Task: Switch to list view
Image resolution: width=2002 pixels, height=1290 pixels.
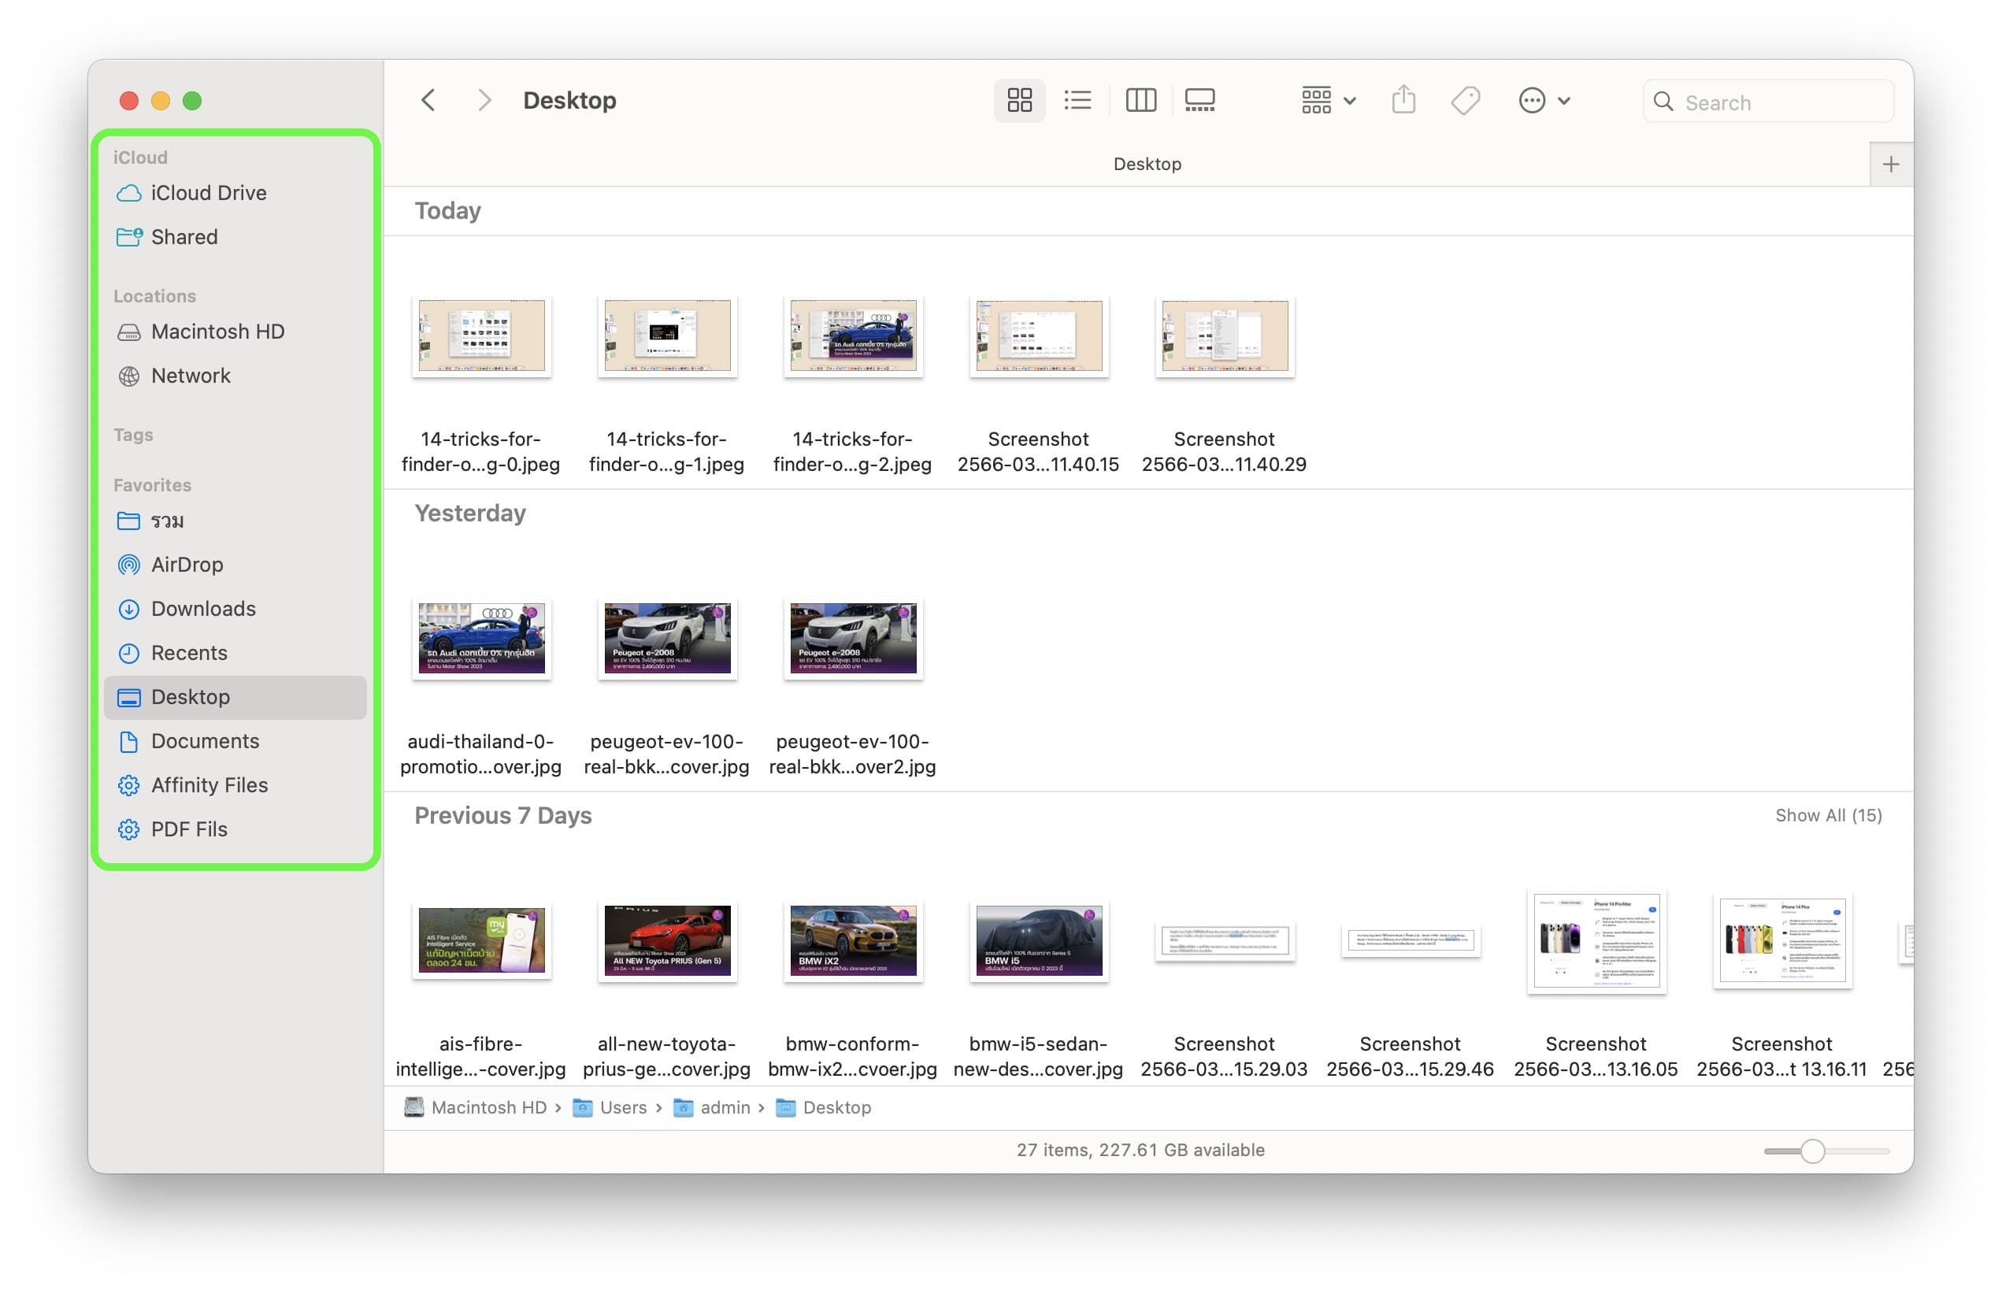Action: click(x=1077, y=101)
